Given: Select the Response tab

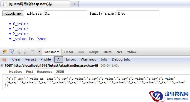Looking at the screenshot, I should coord(45,72).
